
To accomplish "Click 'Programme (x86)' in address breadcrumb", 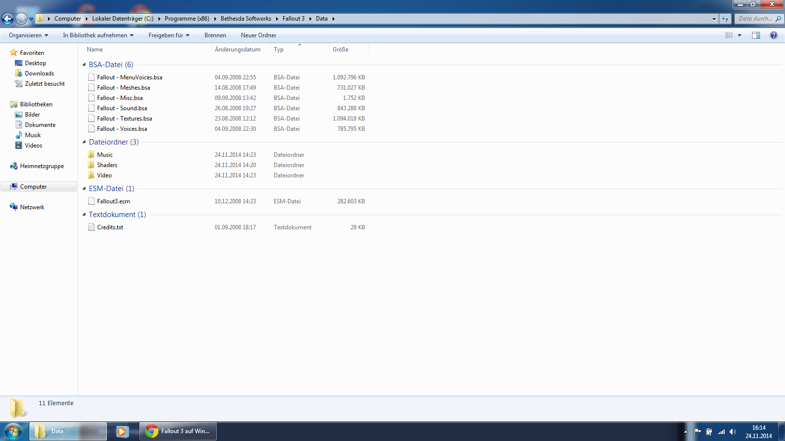I will pos(187,19).
